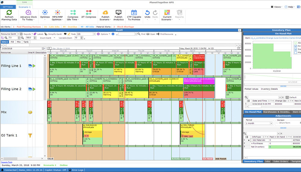301x172 pixels.
Task: Select the Short-Term horizon radio button
Action: click(277, 123)
